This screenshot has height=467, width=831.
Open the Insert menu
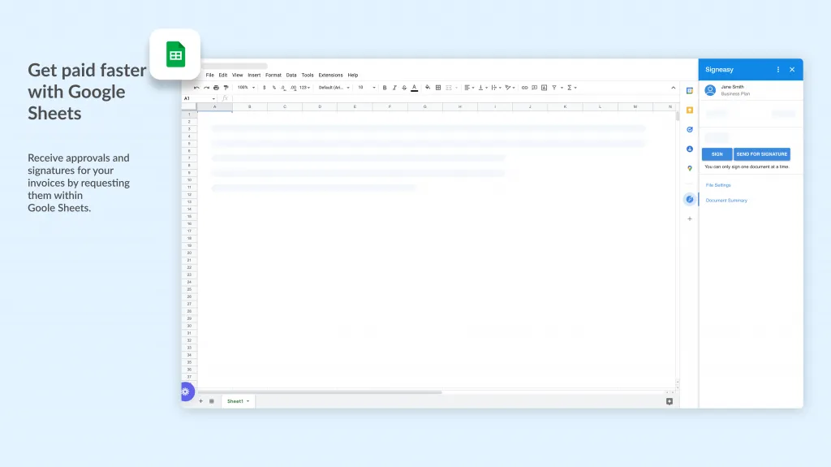click(x=254, y=76)
